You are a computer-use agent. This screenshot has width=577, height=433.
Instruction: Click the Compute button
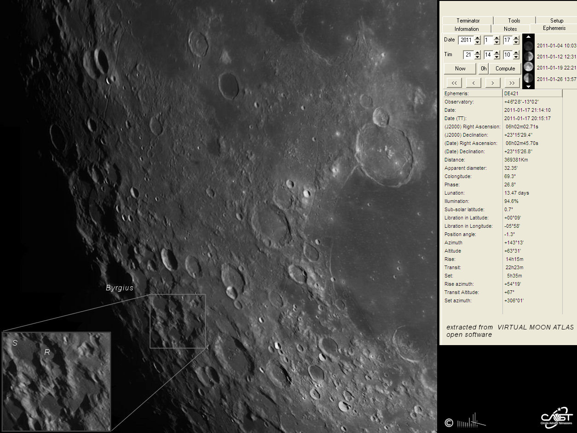pyautogui.click(x=505, y=69)
